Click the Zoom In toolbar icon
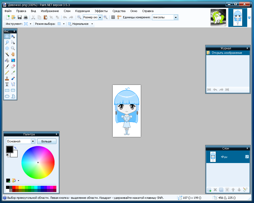 (x=105, y=17)
